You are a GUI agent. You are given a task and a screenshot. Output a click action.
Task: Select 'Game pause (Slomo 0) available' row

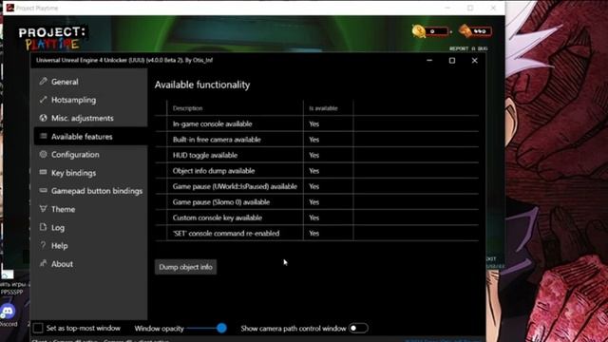point(316,201)
